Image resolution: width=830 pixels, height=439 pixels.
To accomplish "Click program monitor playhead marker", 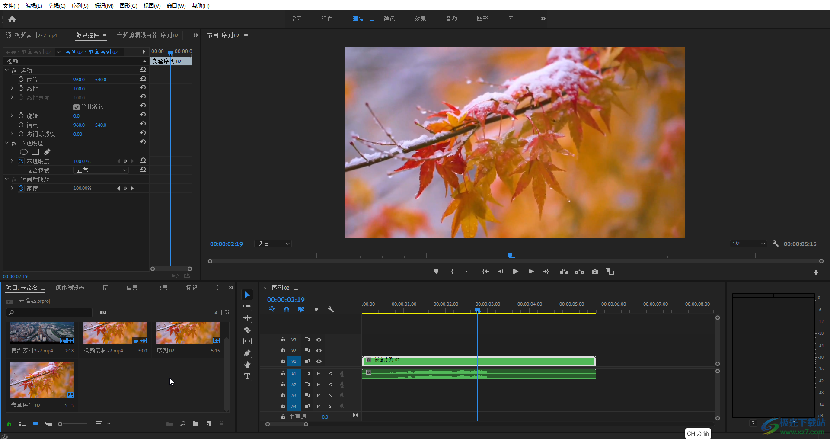I will tap(511, 256).
